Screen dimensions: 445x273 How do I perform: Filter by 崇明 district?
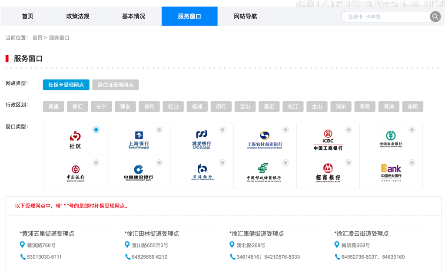(413, 107)
